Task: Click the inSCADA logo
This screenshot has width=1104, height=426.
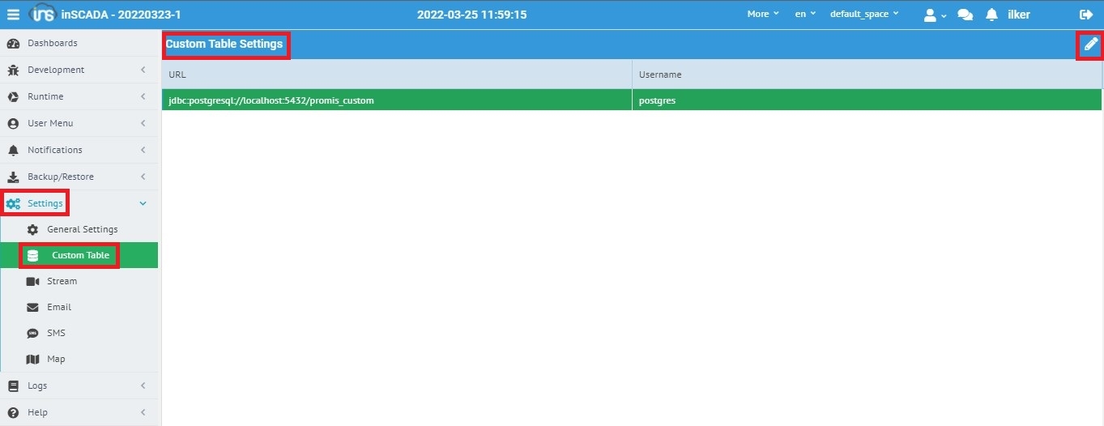Action: point(42,15)
